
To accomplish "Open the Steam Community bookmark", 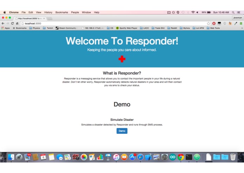I will (x=66, y=28).
